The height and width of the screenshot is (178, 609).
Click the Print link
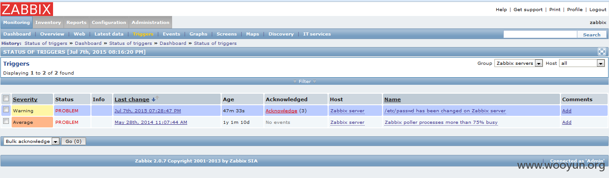[x=555, y=9]
